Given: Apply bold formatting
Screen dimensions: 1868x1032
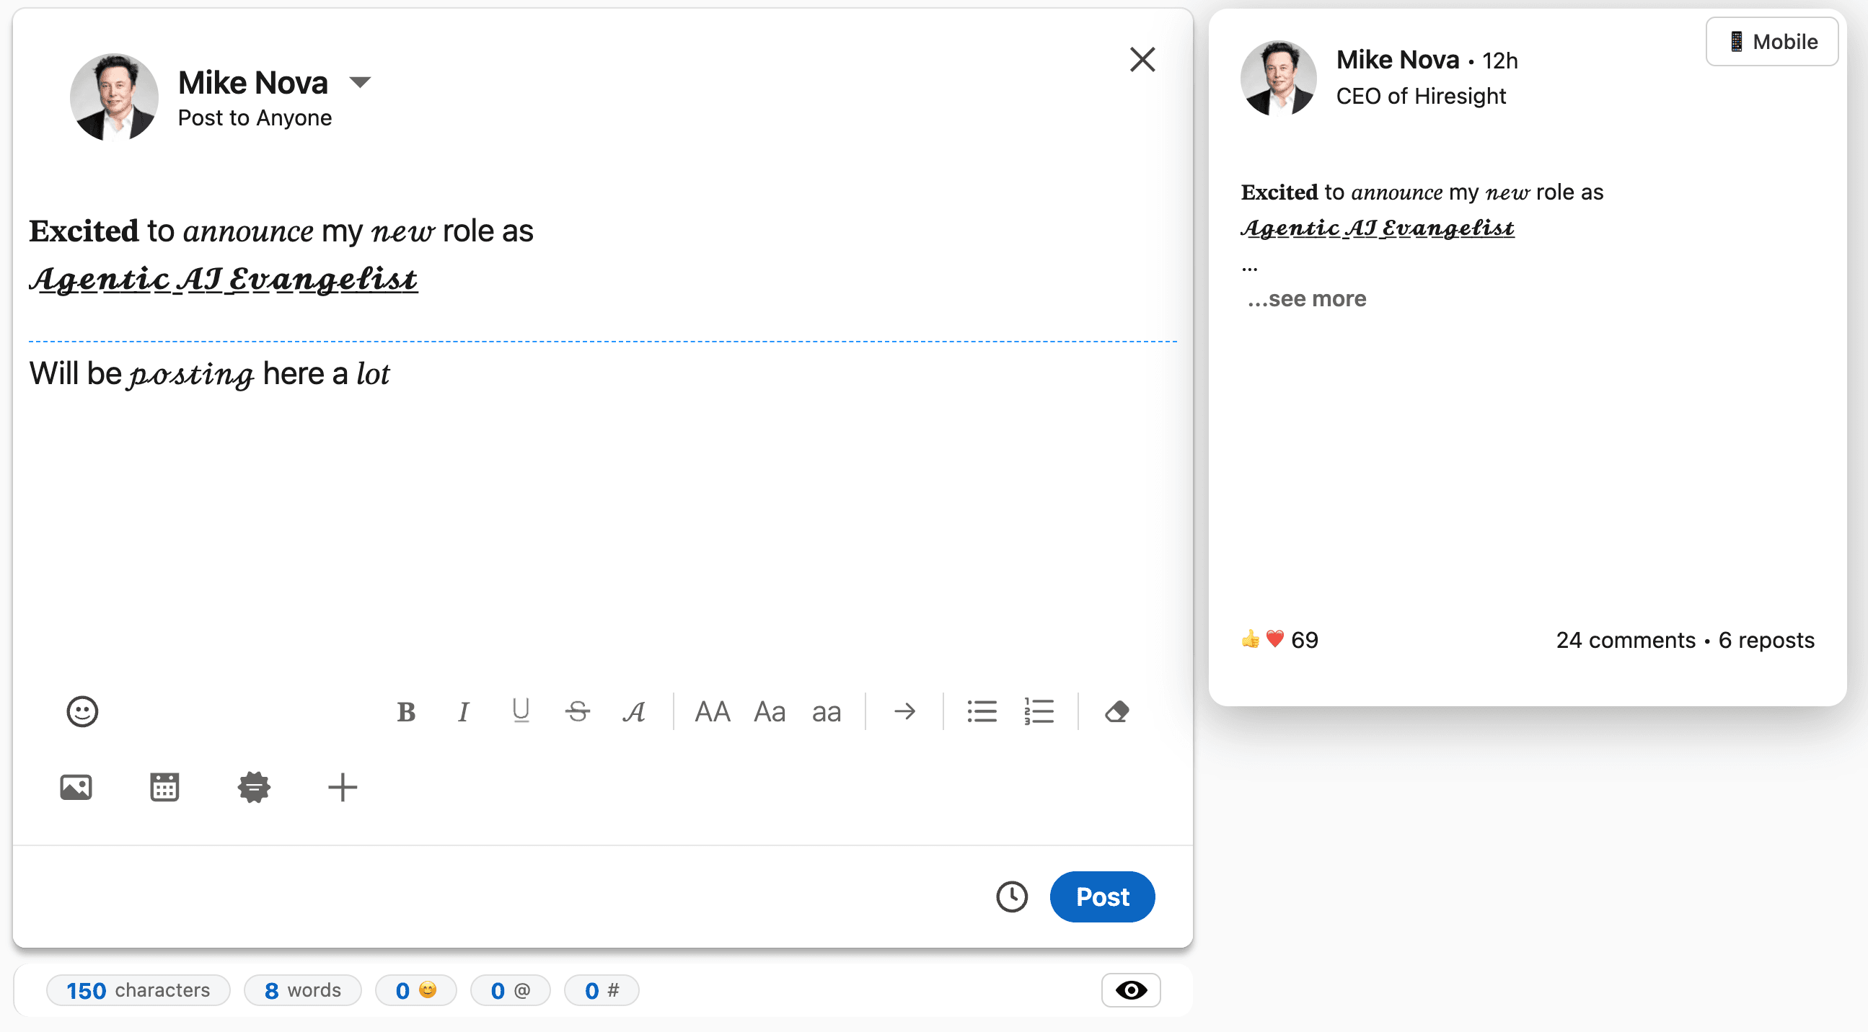Looking at the screenshot, I should [x=406, y=712].
